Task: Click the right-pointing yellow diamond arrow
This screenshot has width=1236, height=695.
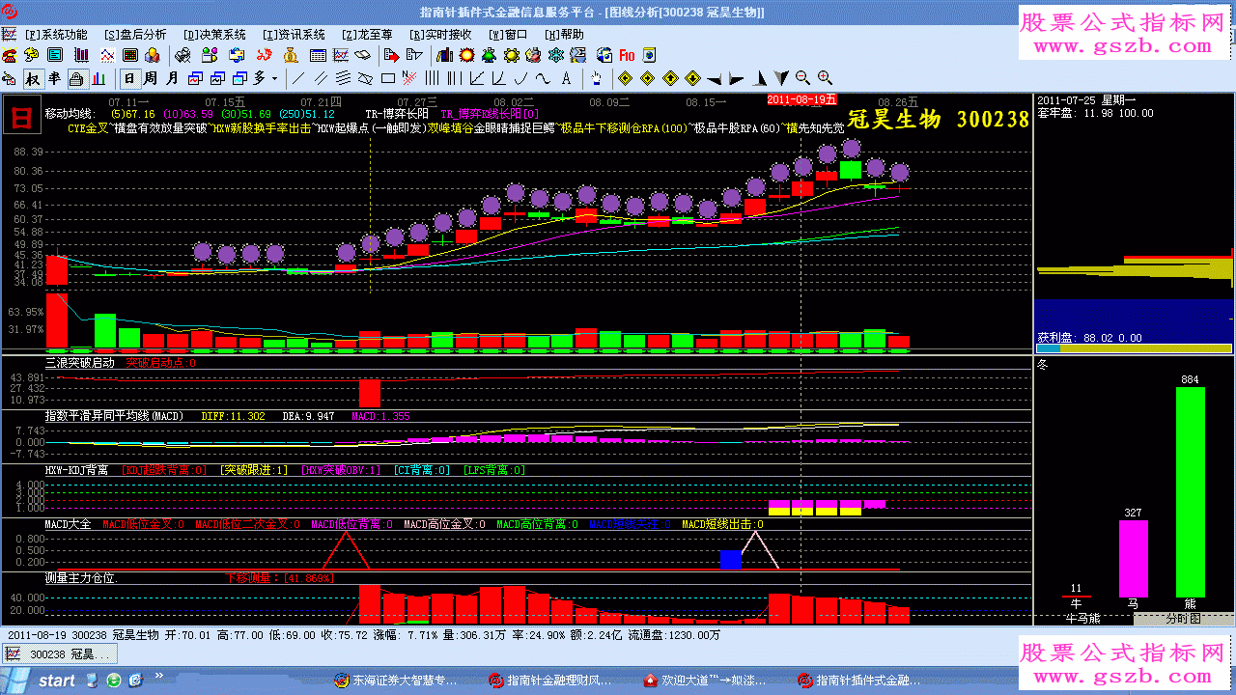Action: pyautogui.click(x=647, y=78)
